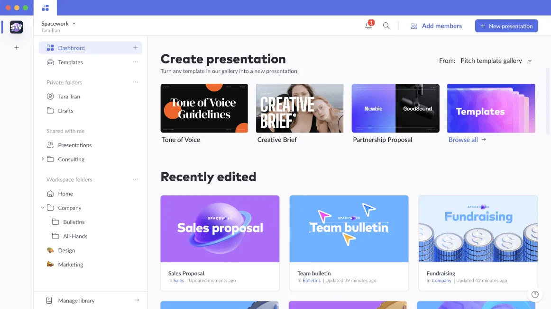Image resolution: width=551 pixels, height=309 pixels.
Task: Collapse the Company folder
Action: [43, 208]
